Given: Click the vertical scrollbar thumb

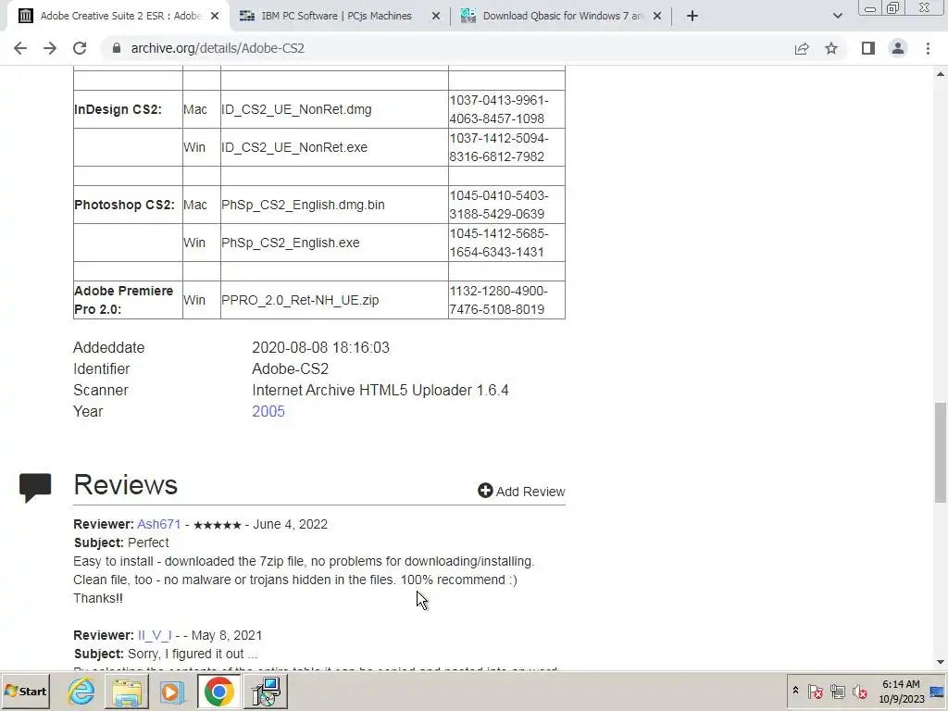Looking at the screenshot, I should [x=941, y=452].
